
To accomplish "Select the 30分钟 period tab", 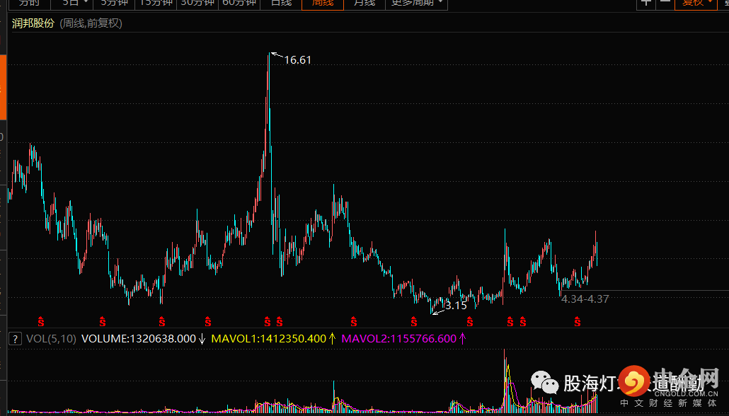I will pyautogui.click(x=197, y=4).
